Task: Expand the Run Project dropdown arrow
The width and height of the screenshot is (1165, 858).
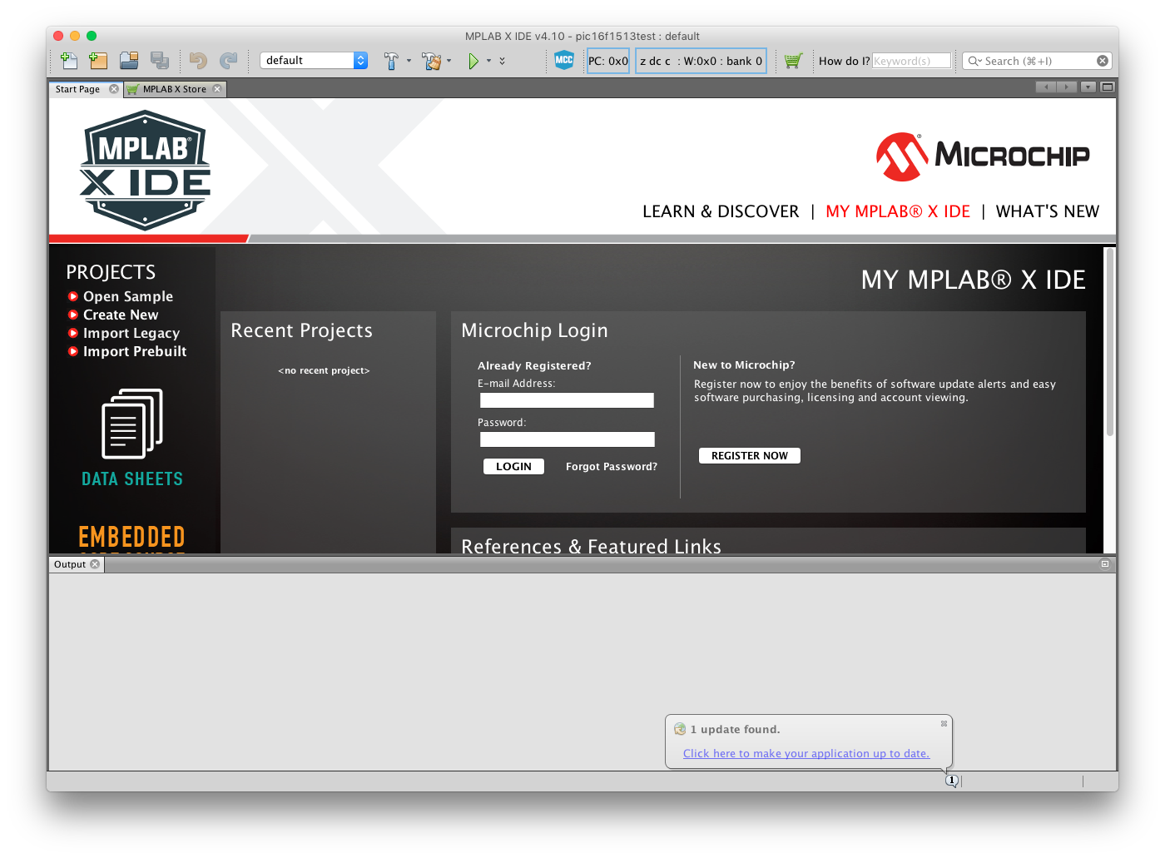Action: [488, 61]
